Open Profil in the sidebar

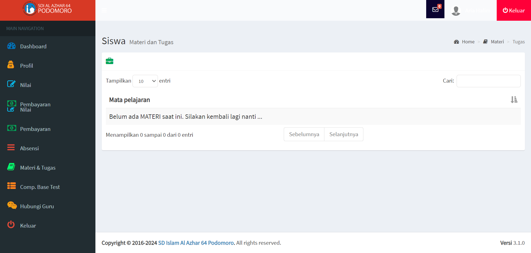27,66
